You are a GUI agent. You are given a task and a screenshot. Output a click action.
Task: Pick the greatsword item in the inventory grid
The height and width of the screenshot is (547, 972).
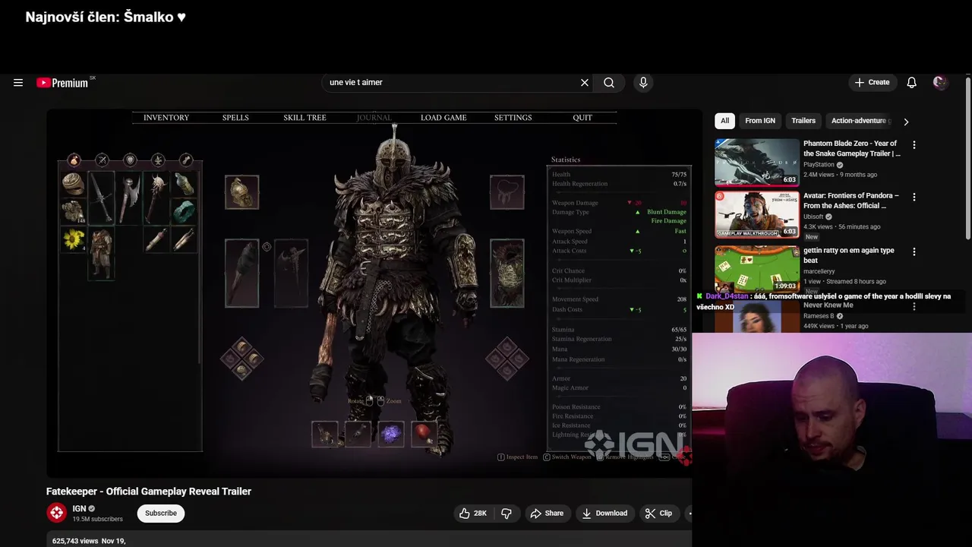101,197
